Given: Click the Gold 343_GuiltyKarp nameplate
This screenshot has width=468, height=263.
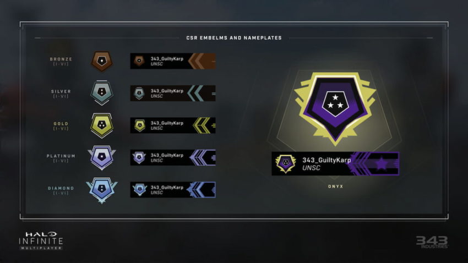Looking at the screenshot, I should coord(173,125).
